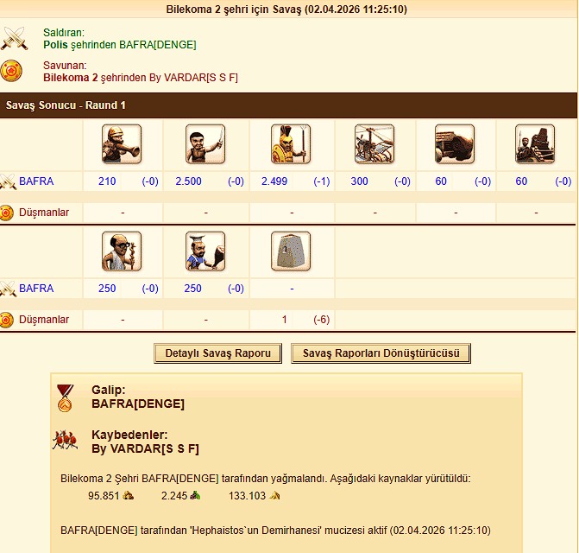Select the swordsman unit icon
The image size is (579, 553).
click(x=205, y=144)
